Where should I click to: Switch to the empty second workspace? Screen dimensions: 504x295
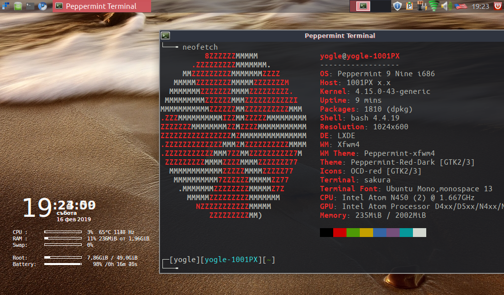(x=380, y=6)
